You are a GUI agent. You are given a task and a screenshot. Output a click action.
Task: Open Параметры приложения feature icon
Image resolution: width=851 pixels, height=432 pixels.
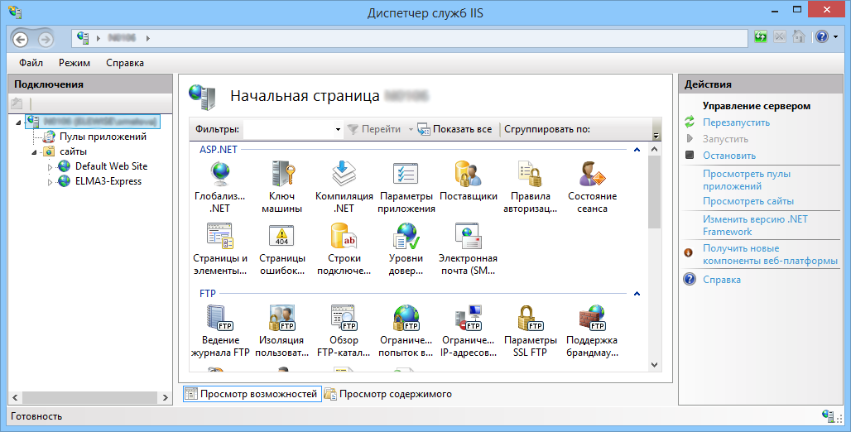(406, 175)
